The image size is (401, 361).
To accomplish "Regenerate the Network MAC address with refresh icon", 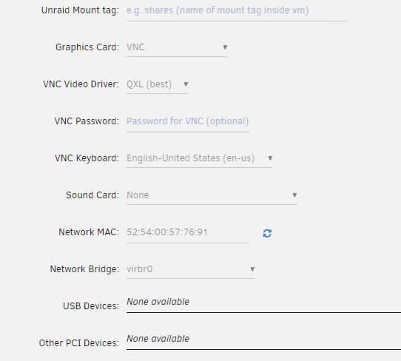I will [267, 233].
